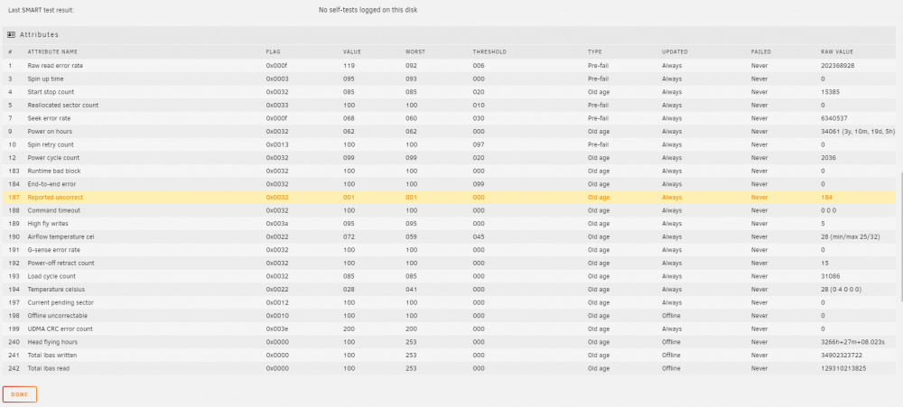Click threshold 099 for End-to-end error
This screenshot has width=903, height=407.
point(479,184)
